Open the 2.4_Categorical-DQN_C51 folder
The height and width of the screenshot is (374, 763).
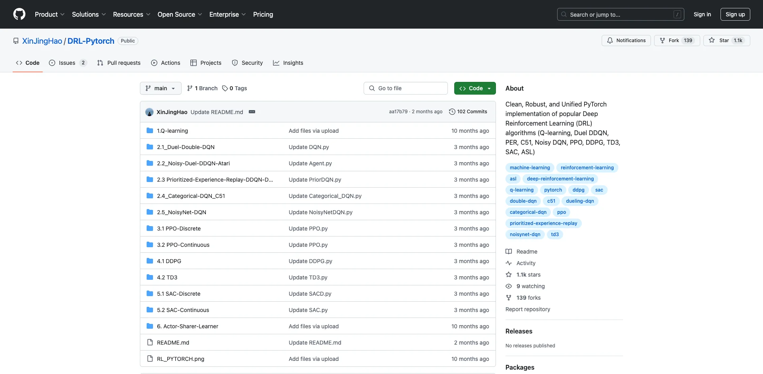point(191,196)
